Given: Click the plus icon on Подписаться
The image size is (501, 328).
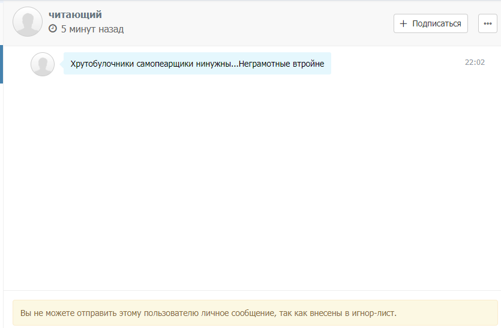Looking at the screenshot, I should pos(403,23).
